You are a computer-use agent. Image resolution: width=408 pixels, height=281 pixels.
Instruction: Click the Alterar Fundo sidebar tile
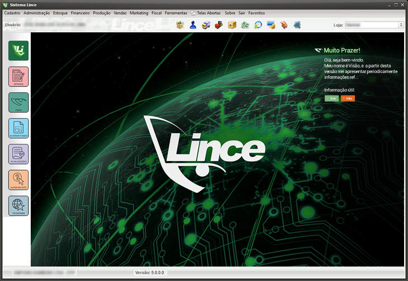(x=18, y=128)
